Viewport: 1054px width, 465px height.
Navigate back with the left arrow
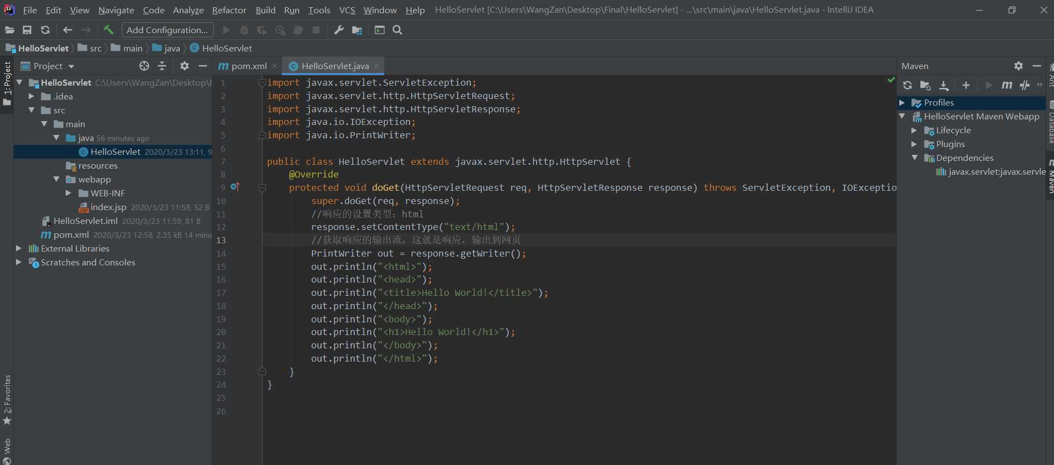(x=67, y=30)
